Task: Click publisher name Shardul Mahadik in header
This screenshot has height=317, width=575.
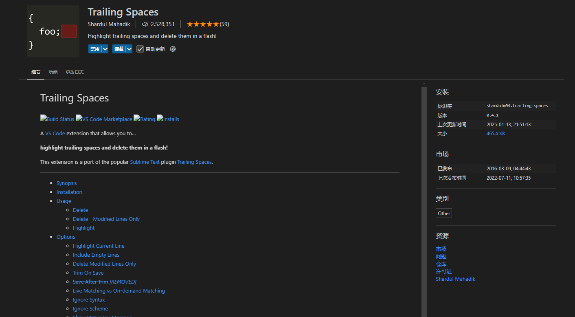Action: coord(109,24)
